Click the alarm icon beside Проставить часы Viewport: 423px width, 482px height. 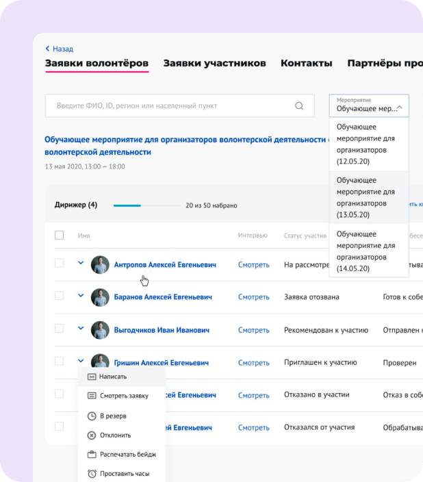coord(92,474)
